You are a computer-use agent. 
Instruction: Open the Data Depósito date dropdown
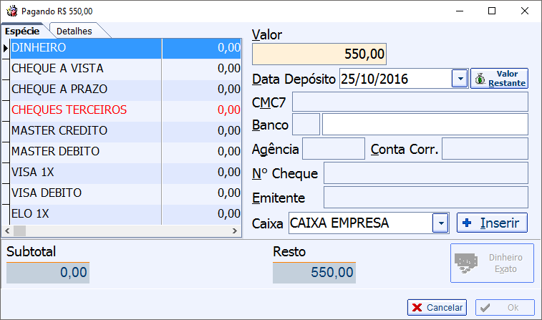(x=460, y=79)
